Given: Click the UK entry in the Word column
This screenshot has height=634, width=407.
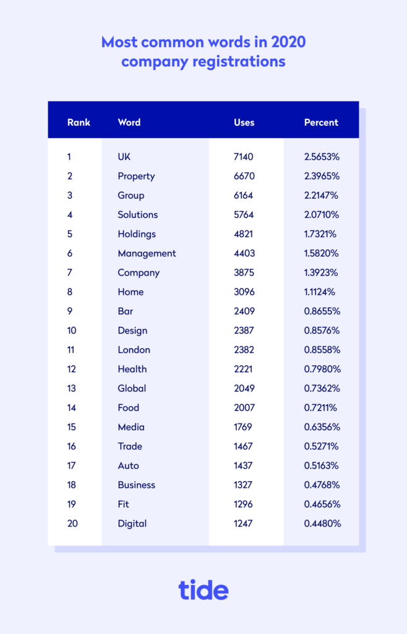Looking at the screenshot, I should click(x=124, y=157).
